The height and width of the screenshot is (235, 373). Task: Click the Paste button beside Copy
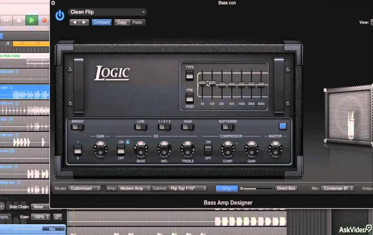coord(137,23)
